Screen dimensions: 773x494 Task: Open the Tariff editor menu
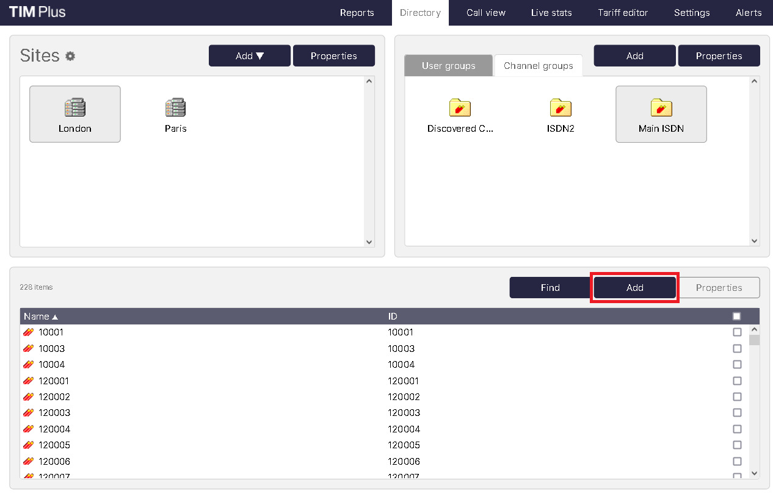tap(623, 13)
